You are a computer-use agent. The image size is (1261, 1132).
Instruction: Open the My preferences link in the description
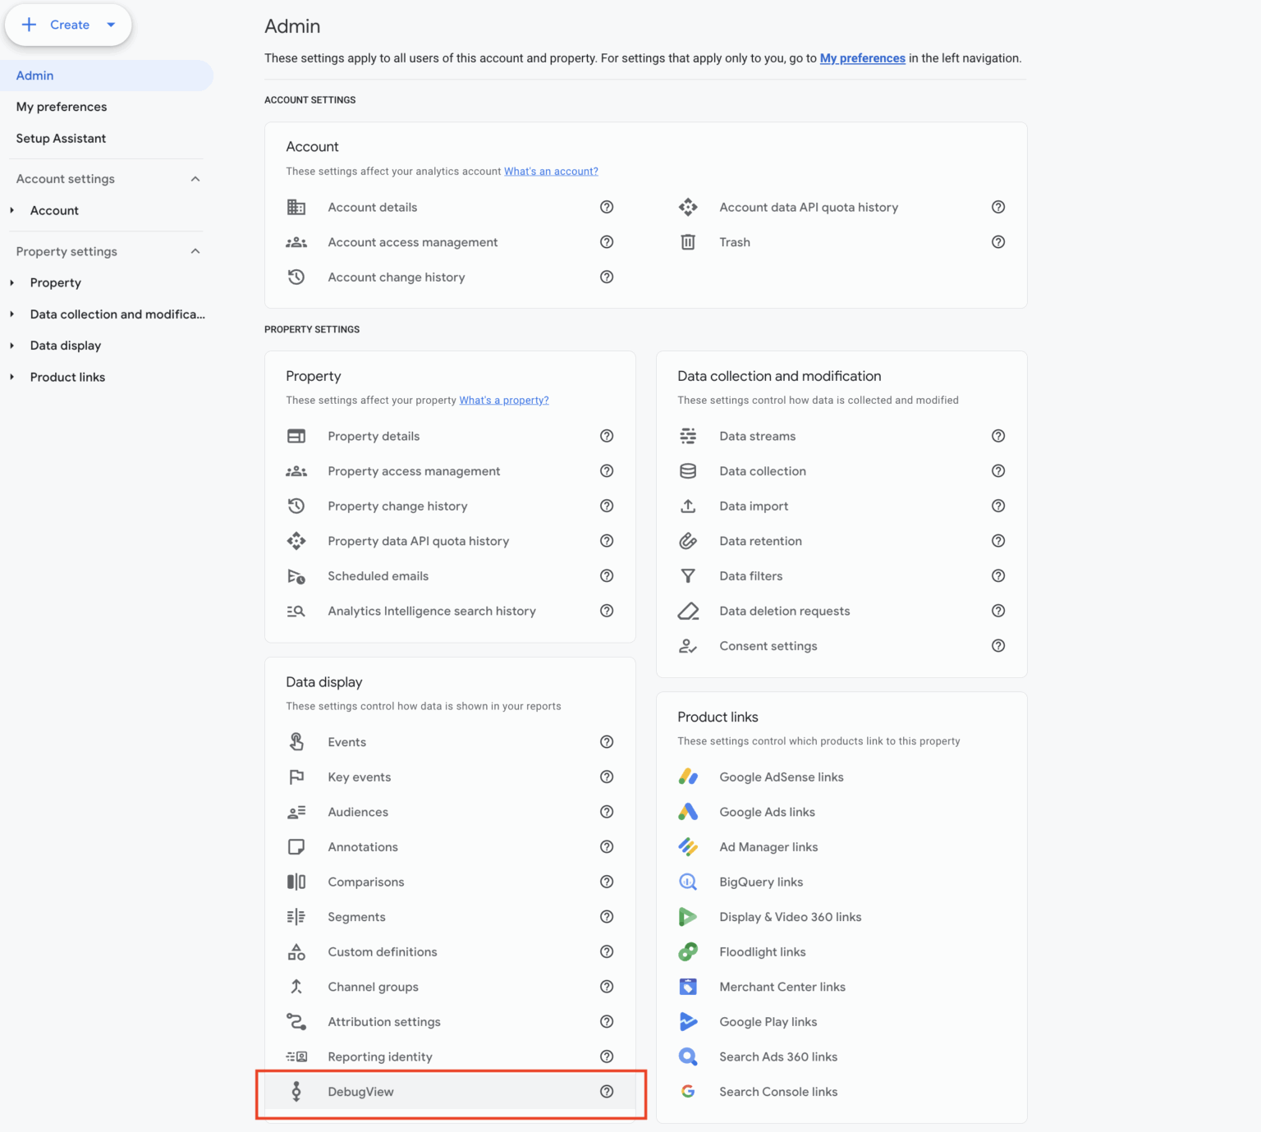(x=862, y=57)
